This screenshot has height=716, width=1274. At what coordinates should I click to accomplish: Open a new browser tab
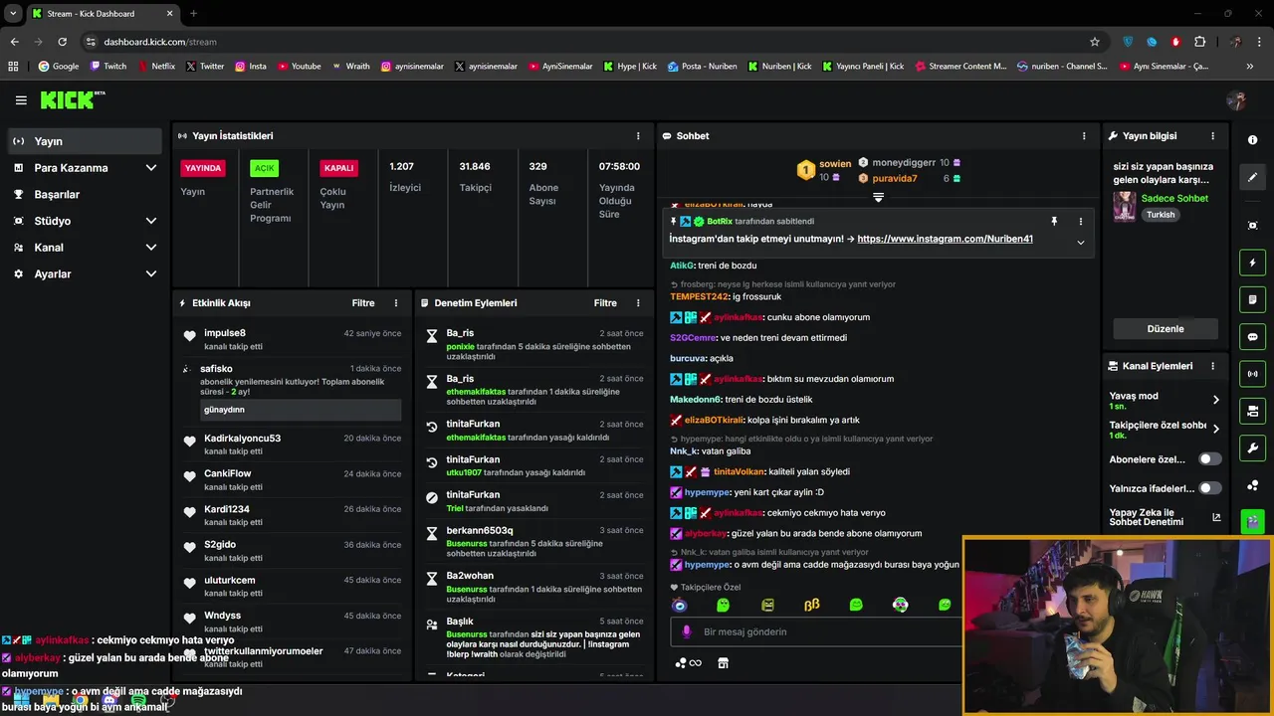tap(193, 14)
